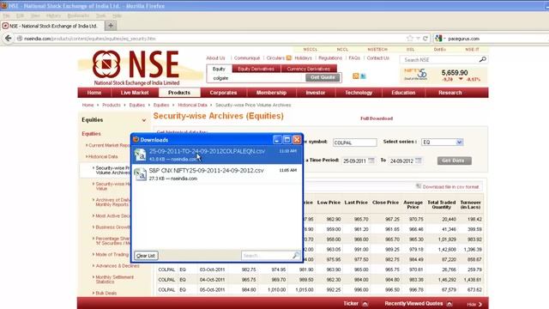
Task: Minimize the Downloads window
Action: (x=277, y=139)
